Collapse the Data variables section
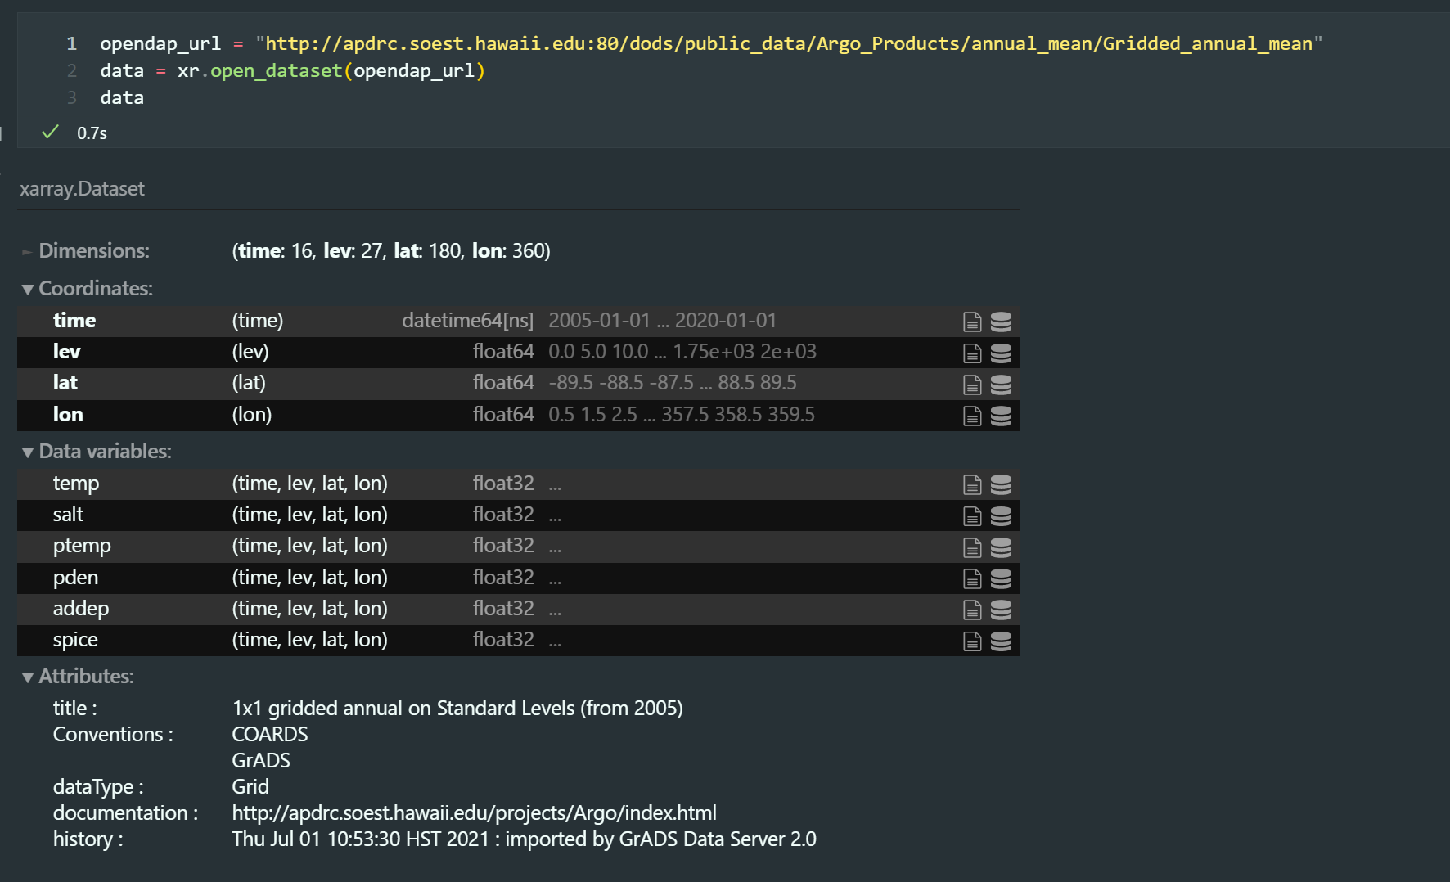This screenshot has height=882, width=1450. (97, 451)
